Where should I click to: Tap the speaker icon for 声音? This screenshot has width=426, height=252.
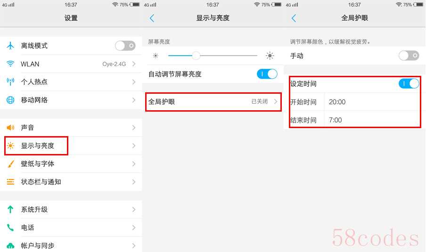(10, 127)
